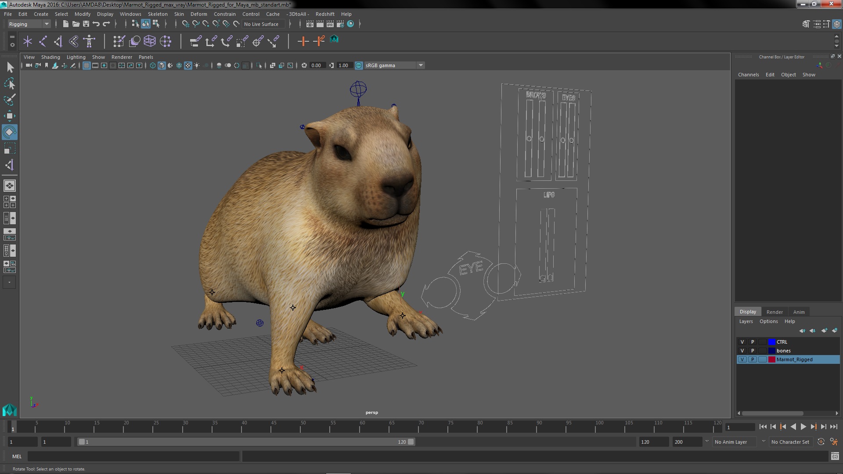Select the arrow Select tool
This screenshot has height=474, width=843.
(10, 67)
